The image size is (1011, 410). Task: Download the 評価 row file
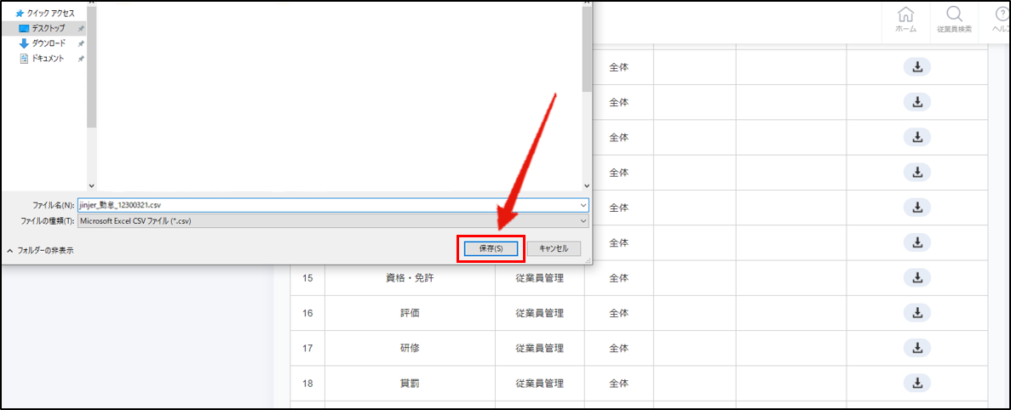(x=916, y=313)
